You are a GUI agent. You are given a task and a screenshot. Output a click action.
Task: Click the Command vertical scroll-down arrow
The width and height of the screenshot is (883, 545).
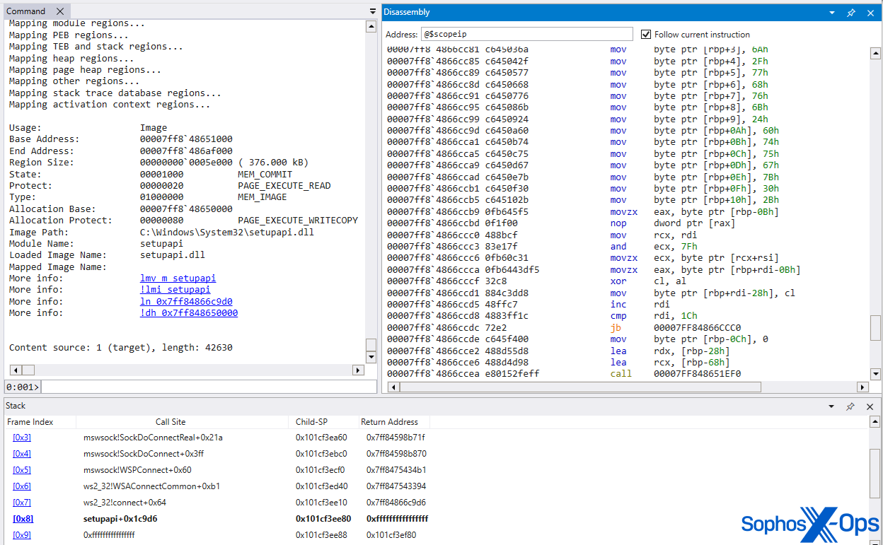(371, 356)
